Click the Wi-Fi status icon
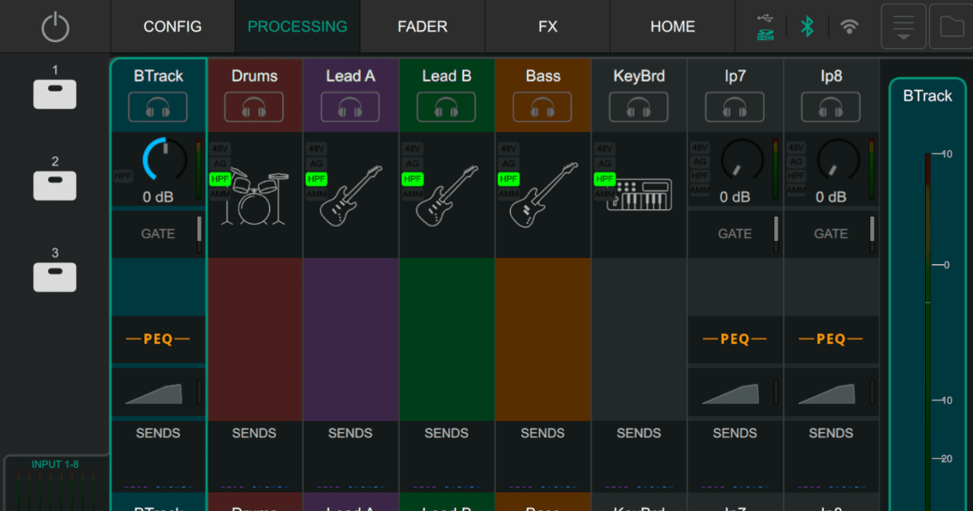This screenshot has width=973, height=511. [848, 25]
